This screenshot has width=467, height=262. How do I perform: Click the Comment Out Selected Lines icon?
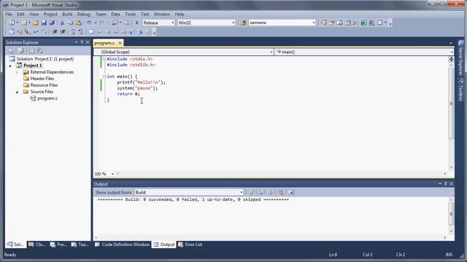73,32
